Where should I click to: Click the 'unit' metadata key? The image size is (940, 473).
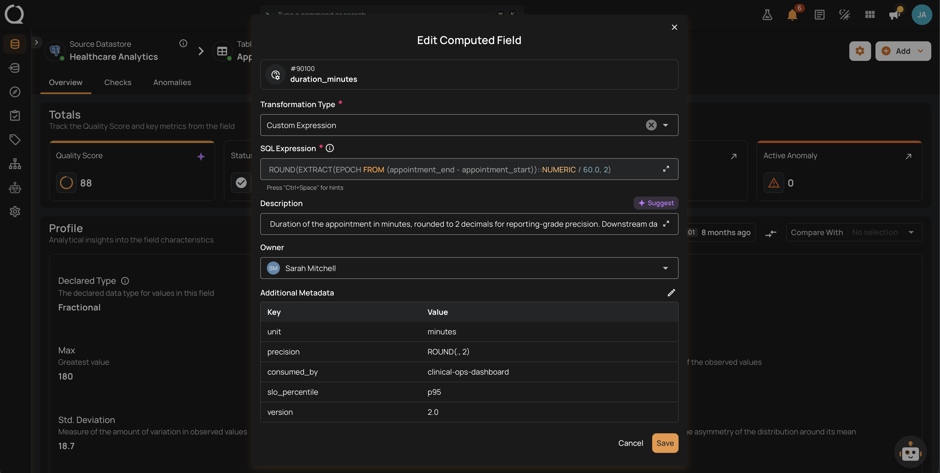click(274, 332)
